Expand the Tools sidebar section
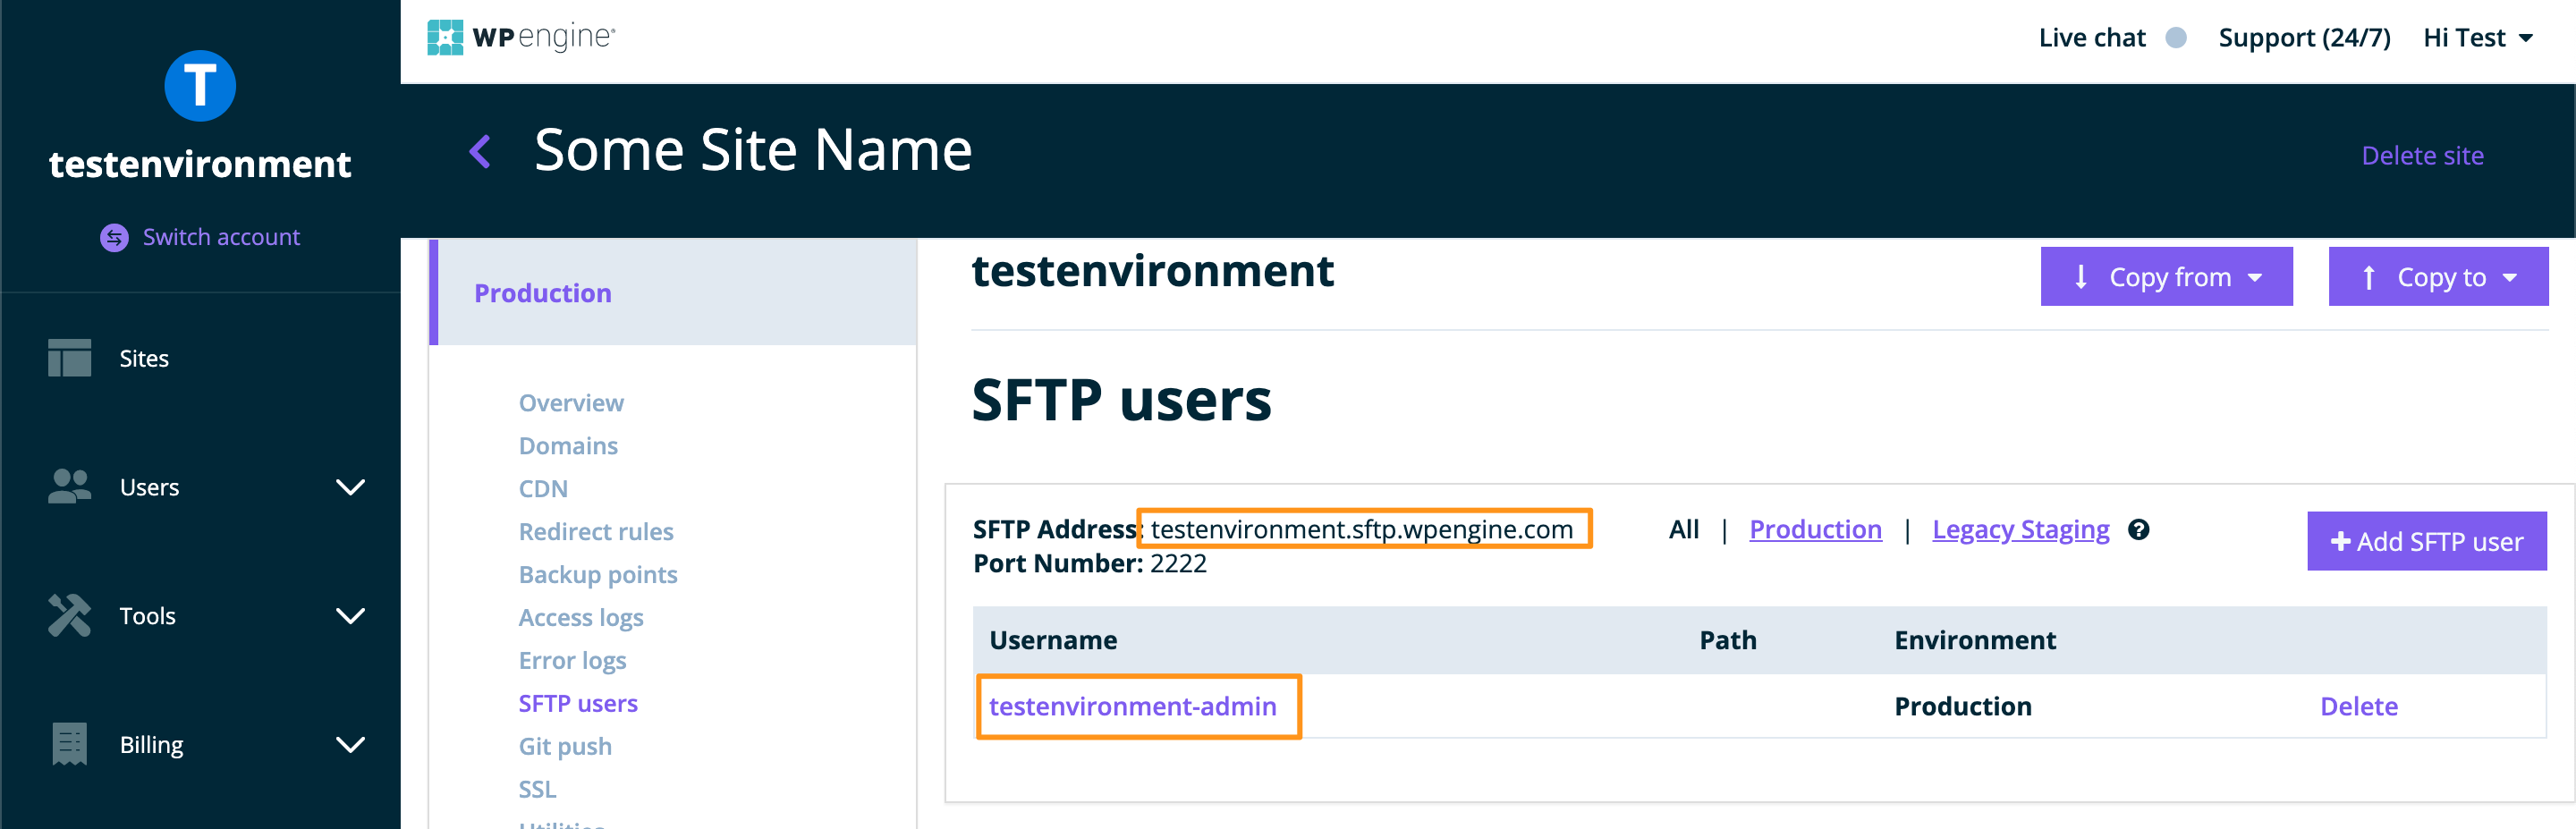The height and width of the screenshot is (829, 2576). (x=350, y=616)
